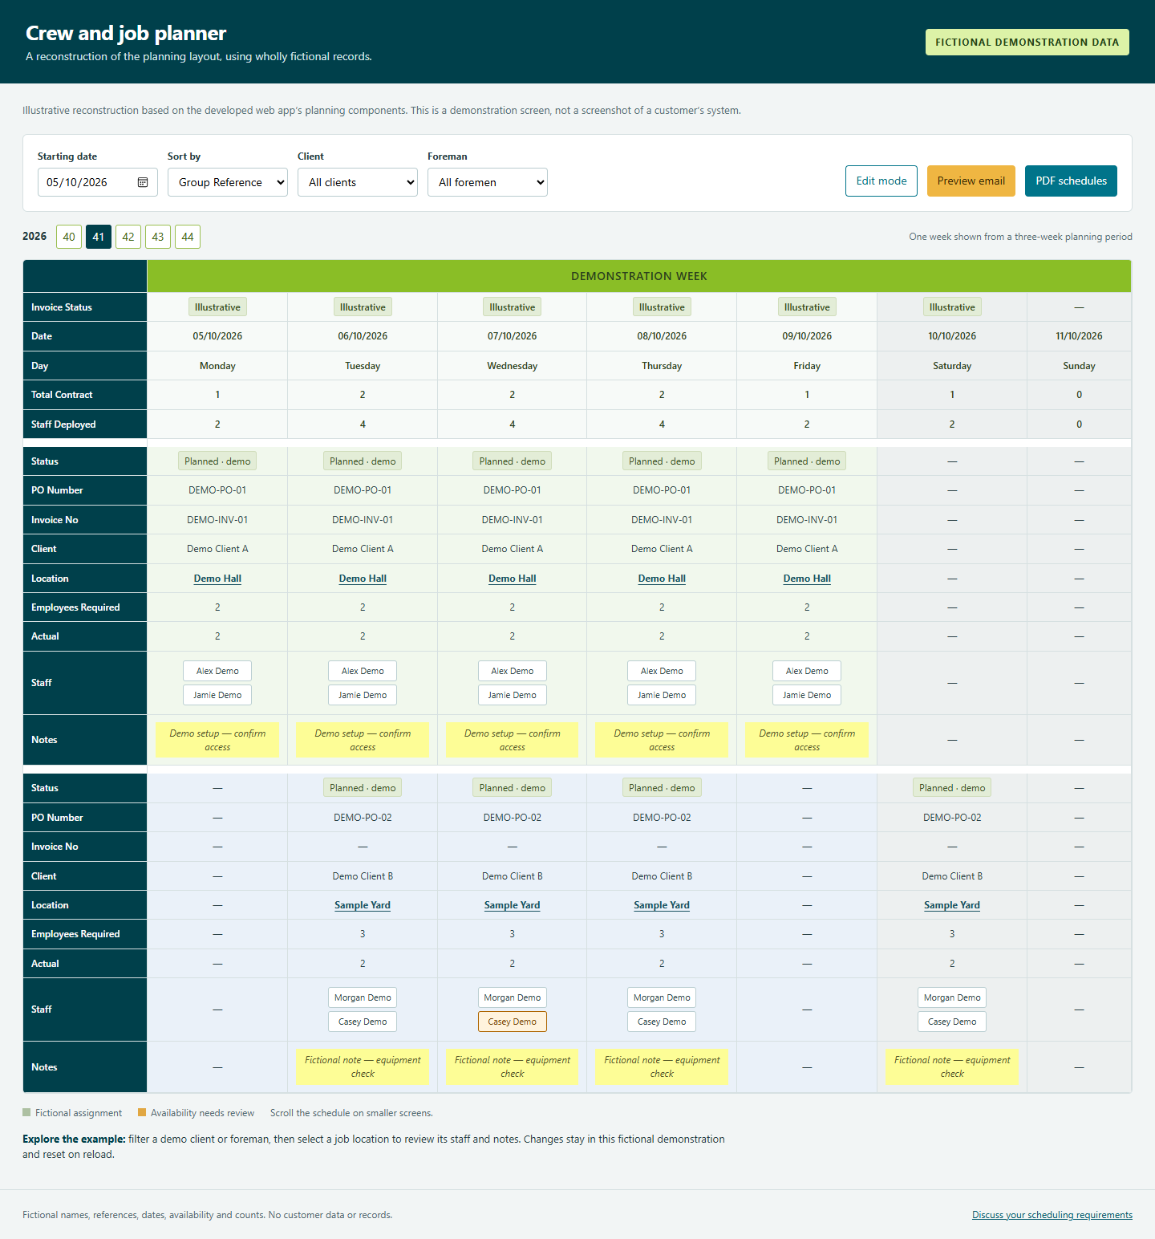Switch to week 42 tab
The image size is (1155, 1239).
[128, 237]
